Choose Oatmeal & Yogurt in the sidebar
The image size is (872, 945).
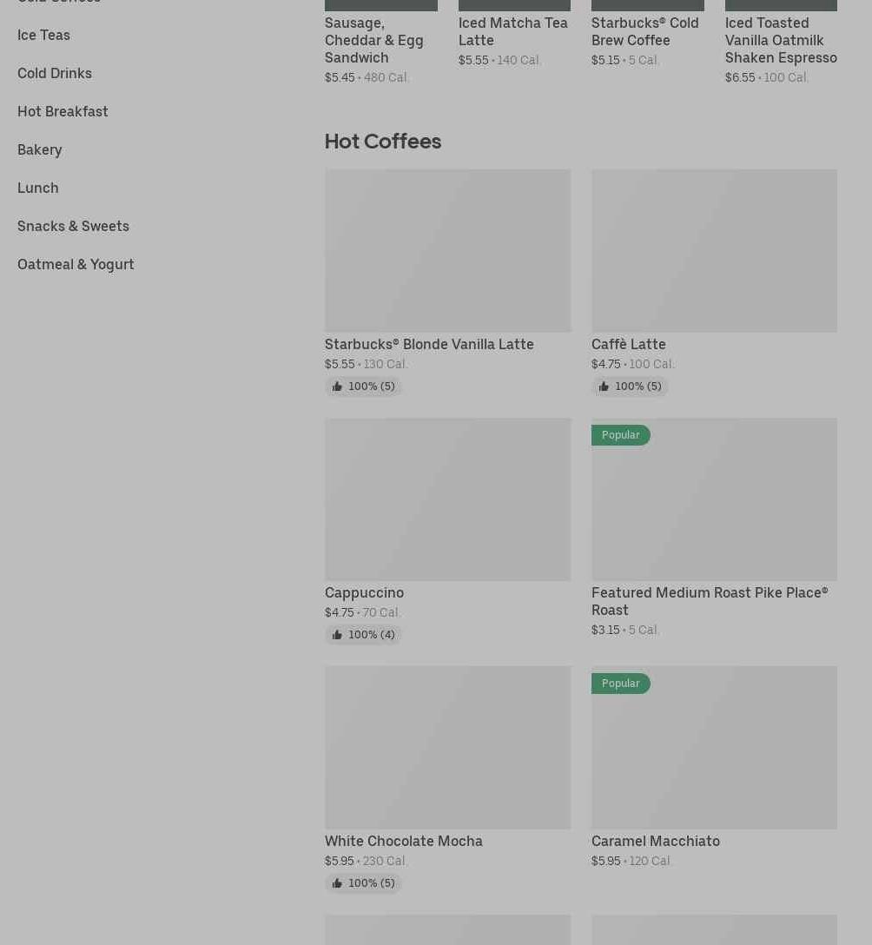coord(76,264)
